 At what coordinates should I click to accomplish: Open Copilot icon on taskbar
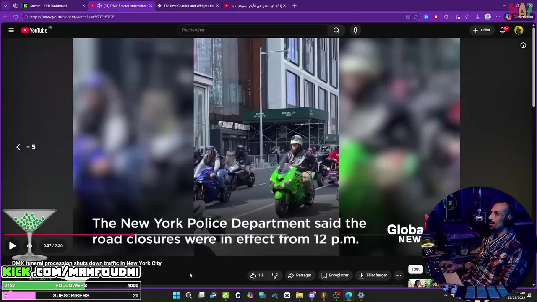[x=250, y=295]
